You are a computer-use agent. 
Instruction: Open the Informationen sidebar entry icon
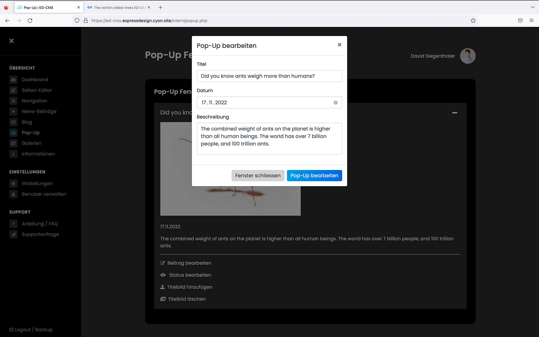[13, 154]
